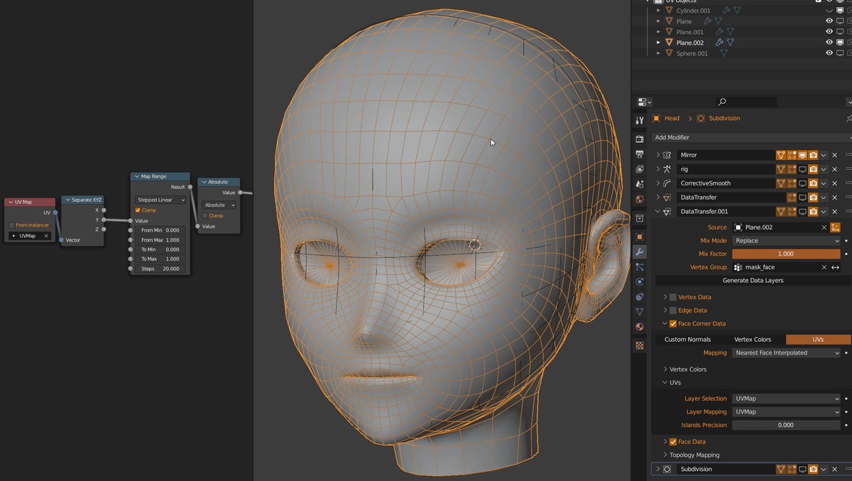Expand the Mirror modifier panel
Screen dimensions: 852x481
[x=658, y=155]
